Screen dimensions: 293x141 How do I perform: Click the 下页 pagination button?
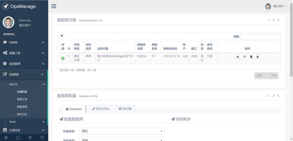point(273,76)
